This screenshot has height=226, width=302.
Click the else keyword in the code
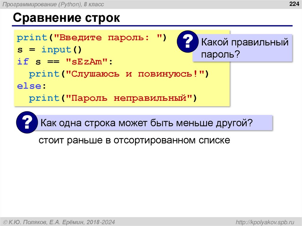pos(29,86)
